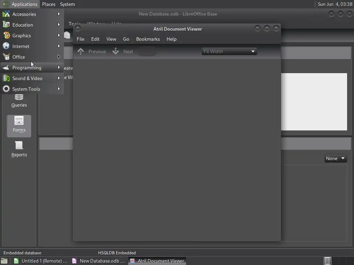Click the Next page down-arrow icon

tap(115, 51)
